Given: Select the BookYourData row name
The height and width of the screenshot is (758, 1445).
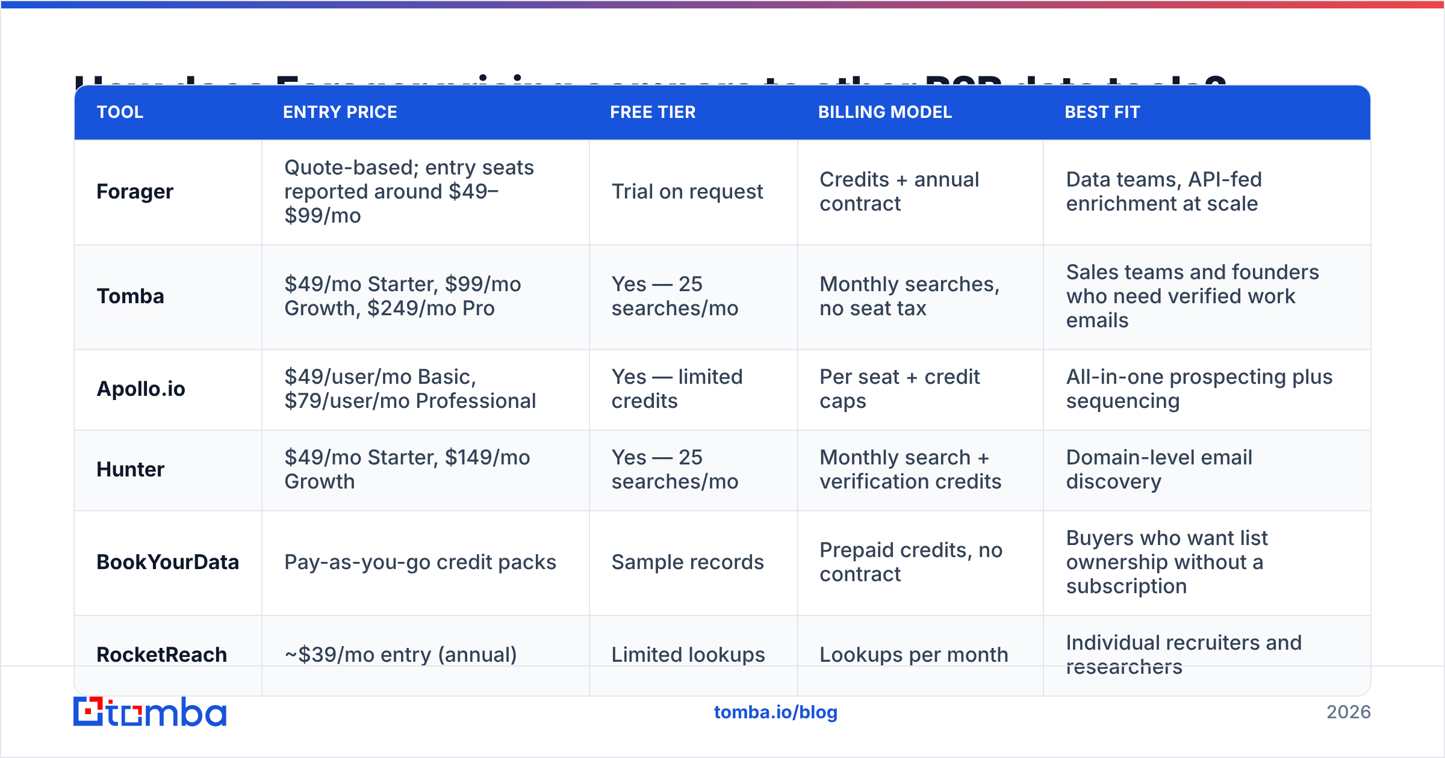Looking at the screenshot, I should (168, 562).
